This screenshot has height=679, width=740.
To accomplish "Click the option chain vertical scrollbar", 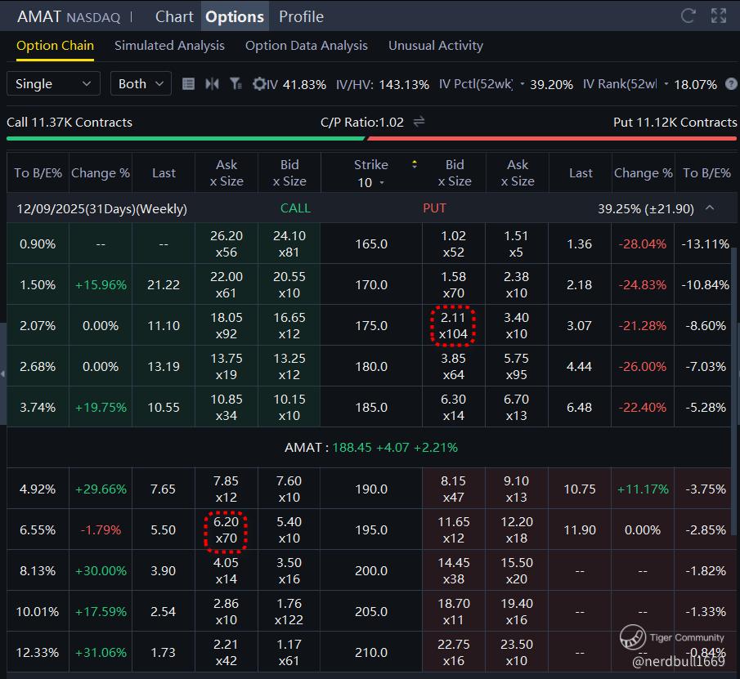I will (733, 368).
